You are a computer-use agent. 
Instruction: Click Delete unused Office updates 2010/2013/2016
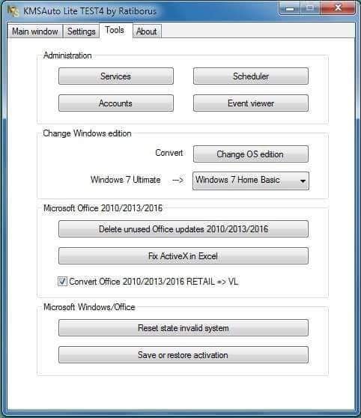coord(183,229)
